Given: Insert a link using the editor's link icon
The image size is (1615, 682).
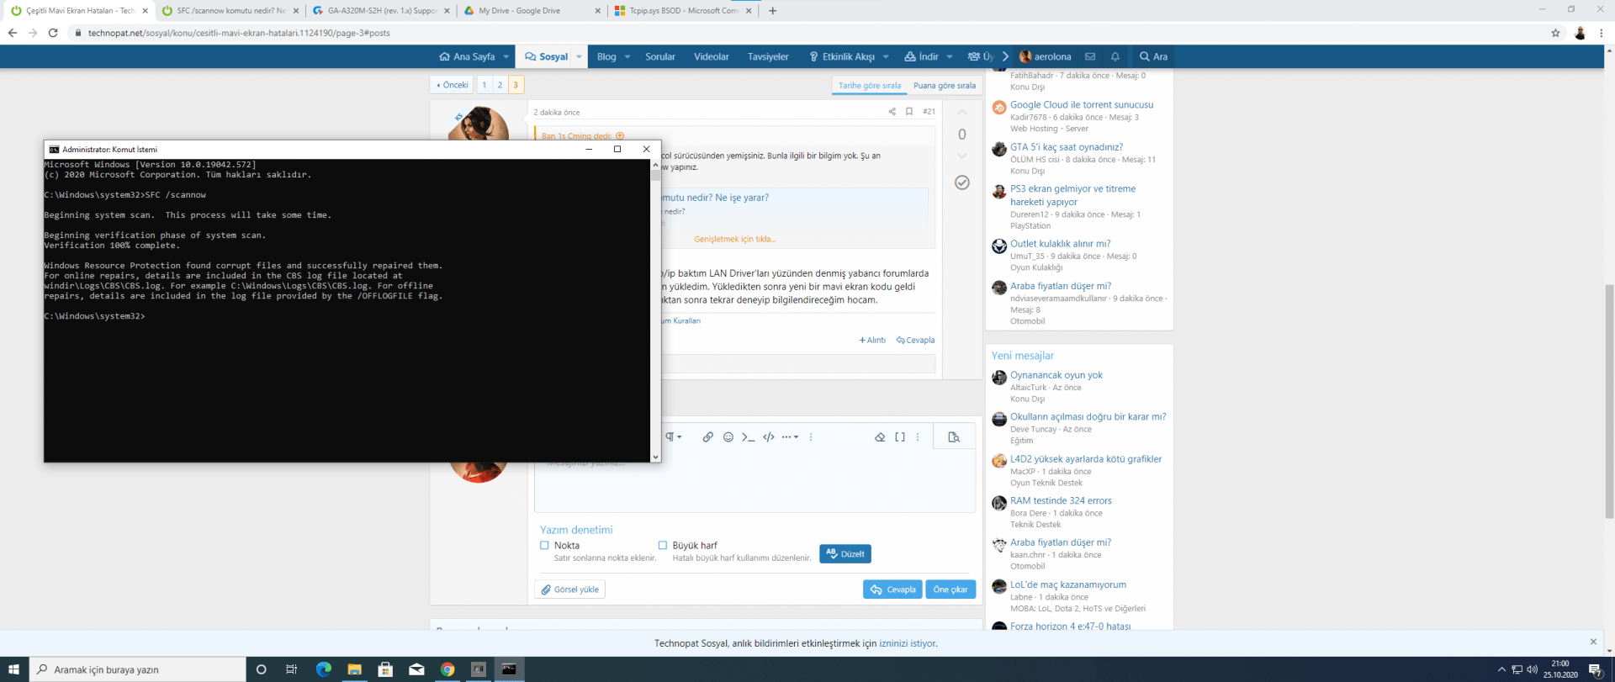Looking at the screenshot, I should tap(708, 437).
